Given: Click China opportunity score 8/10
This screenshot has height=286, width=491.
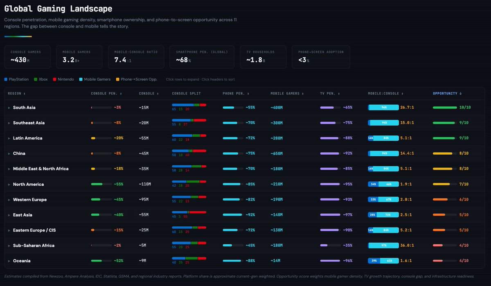Looking at the screenshot, I should (464, 153).
